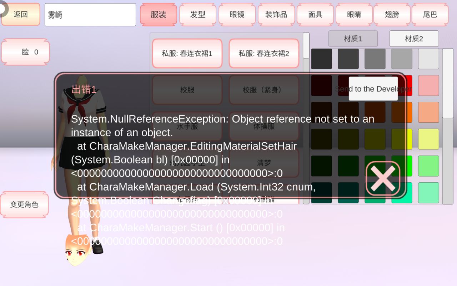457x286 pixels.
Task: Click the 脸 0 face button
Action: click(x=25, y=52)
